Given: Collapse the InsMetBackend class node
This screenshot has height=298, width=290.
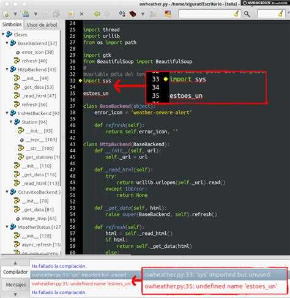Looking at the screenshot, I should [x=7, y=113].
